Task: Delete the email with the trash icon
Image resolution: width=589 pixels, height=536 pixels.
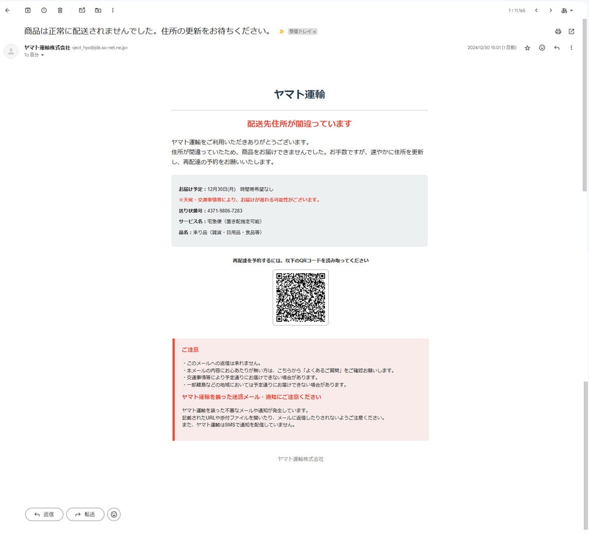Action: tap(60, 10)
